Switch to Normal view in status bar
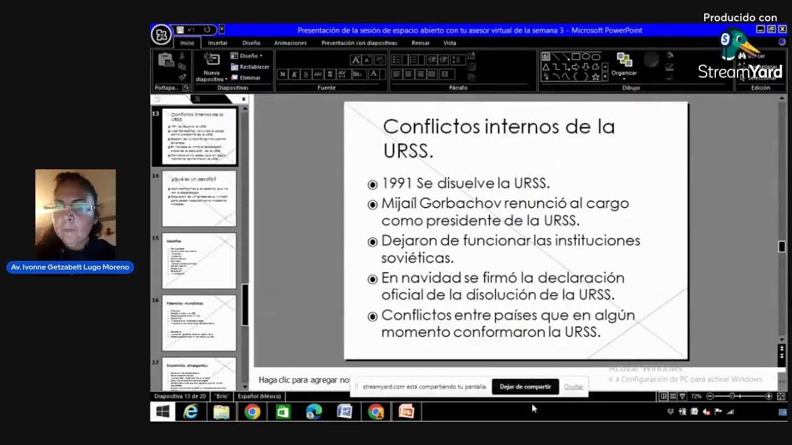The image size is (792, 445). coord(664,396)
